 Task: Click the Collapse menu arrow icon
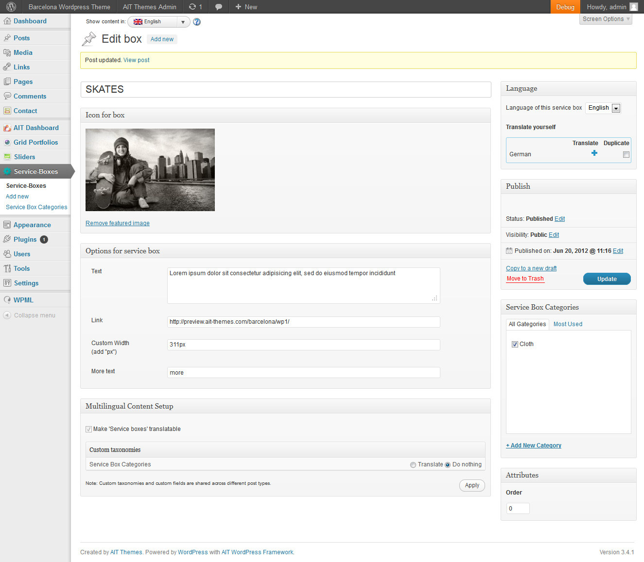[7, 315]
